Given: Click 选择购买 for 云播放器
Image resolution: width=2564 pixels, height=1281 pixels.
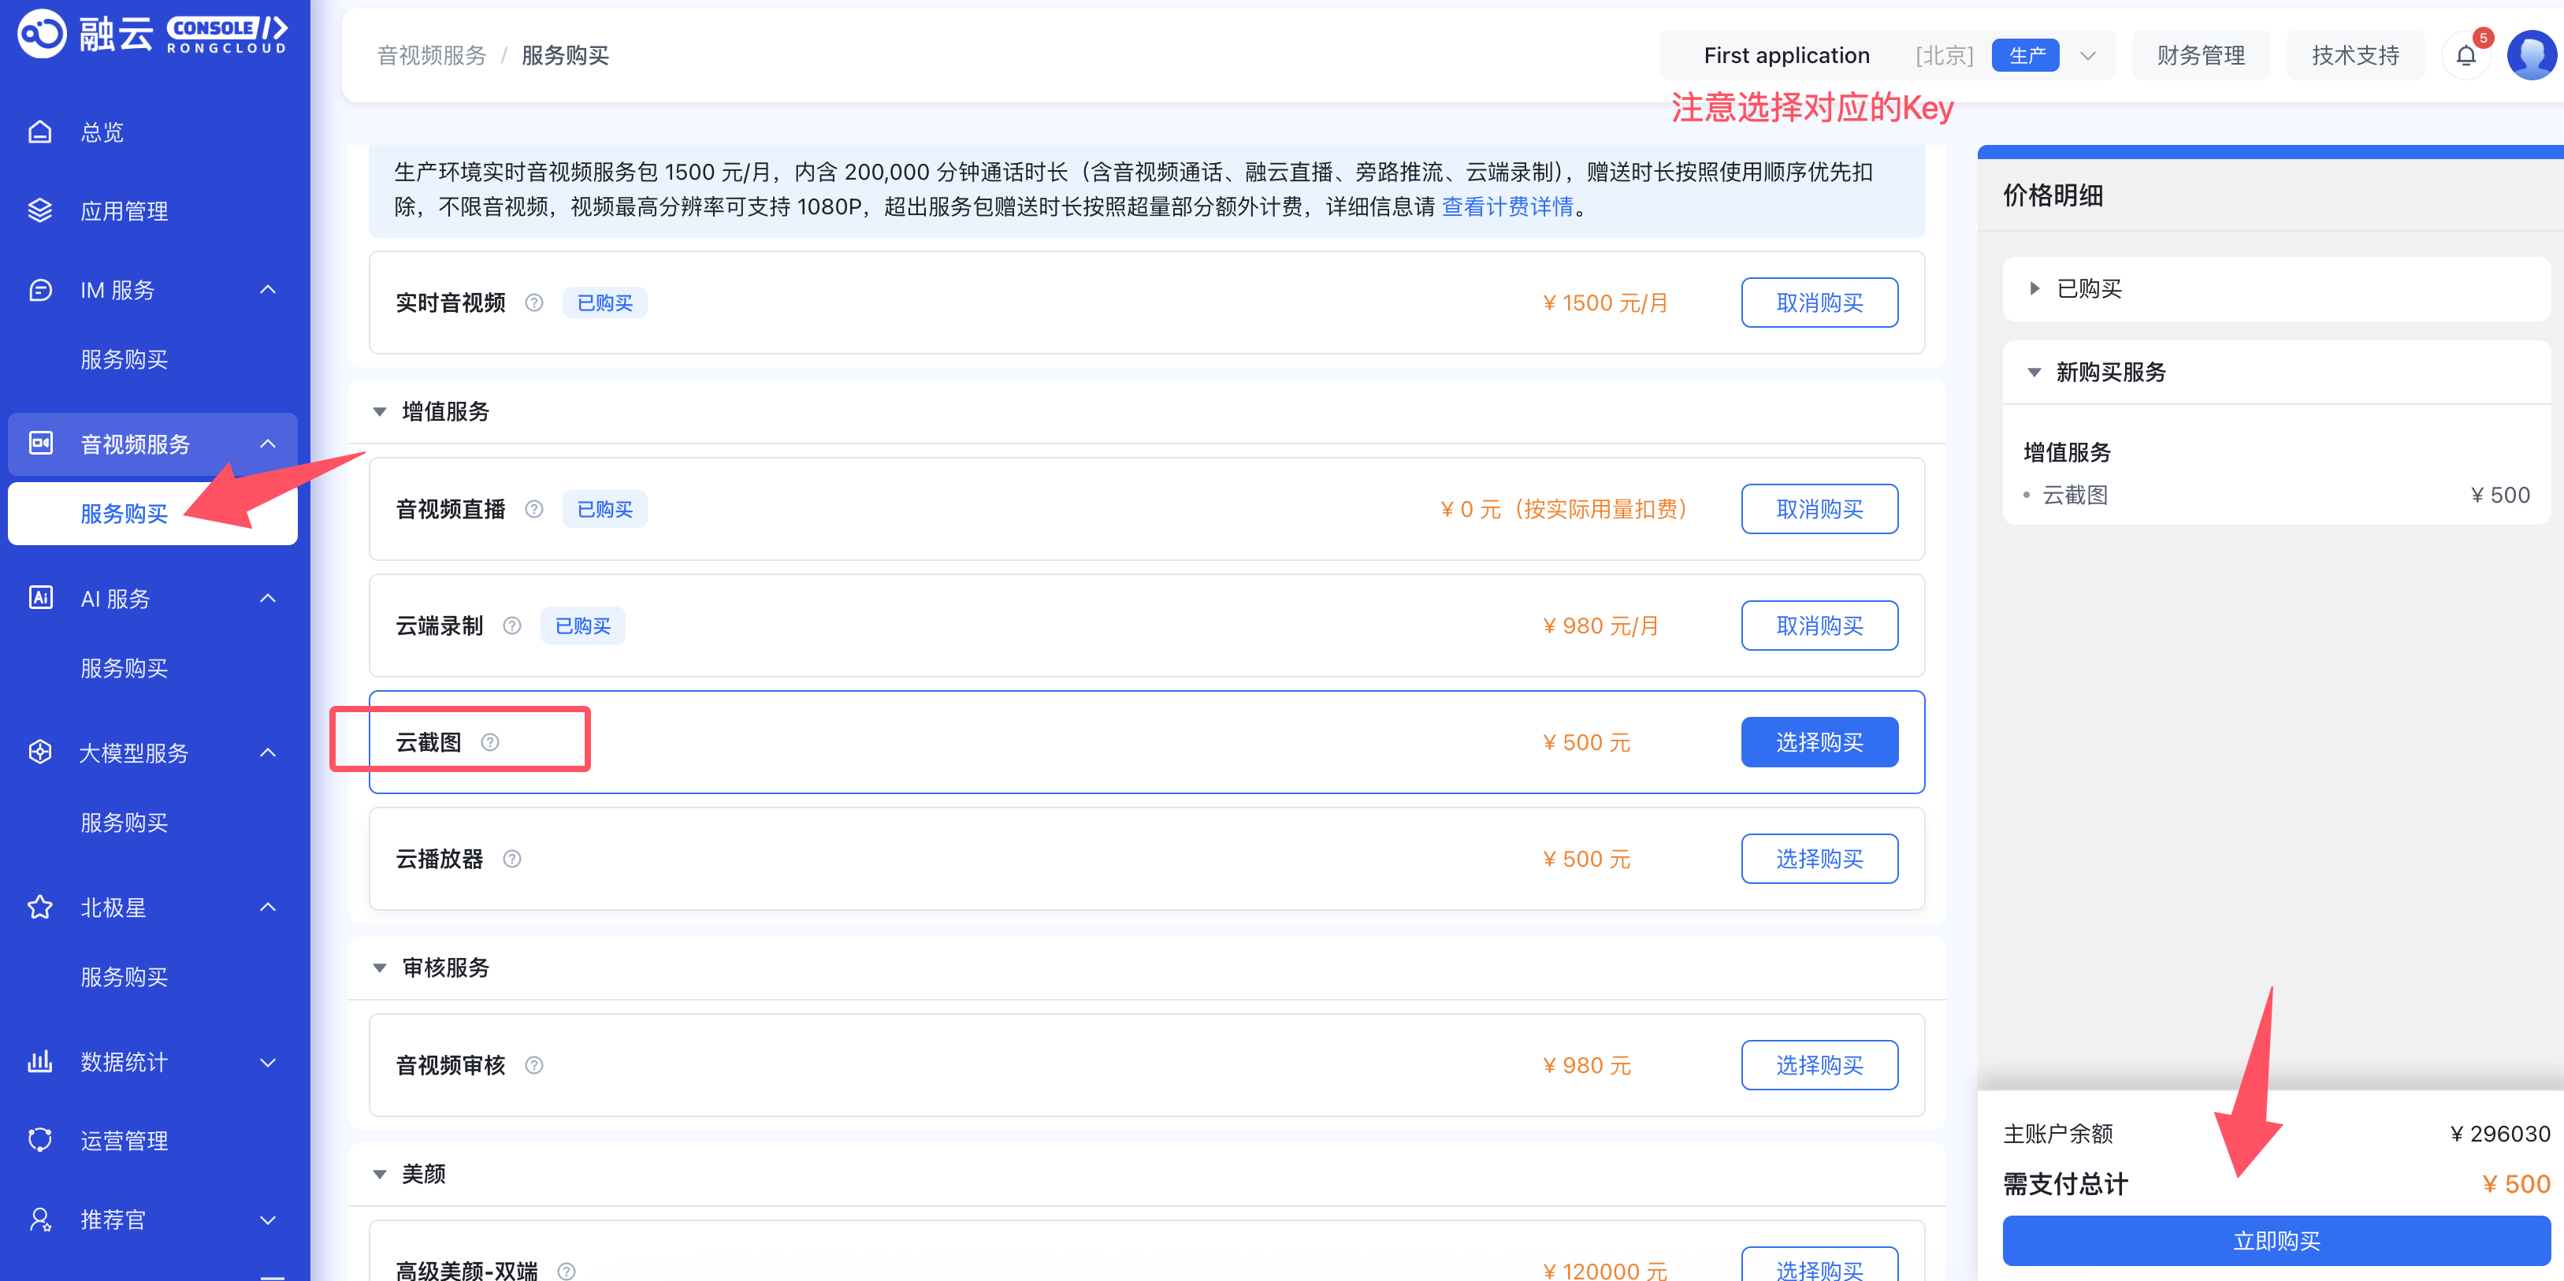Looking at the screenshot, I should pyautogui.click(x=1819, y=858).
